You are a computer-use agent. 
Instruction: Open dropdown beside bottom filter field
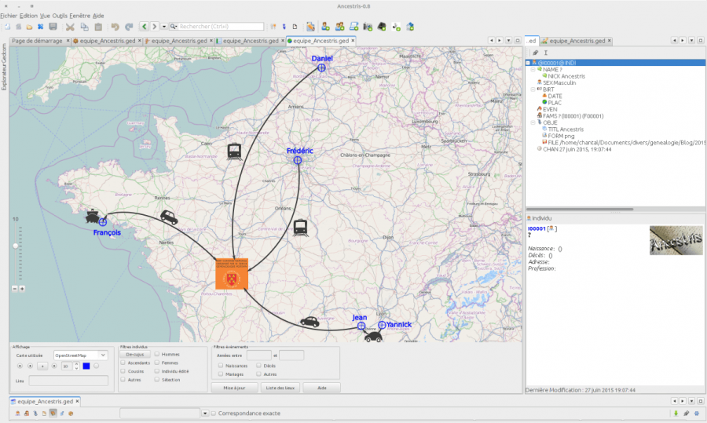[205, 413]
